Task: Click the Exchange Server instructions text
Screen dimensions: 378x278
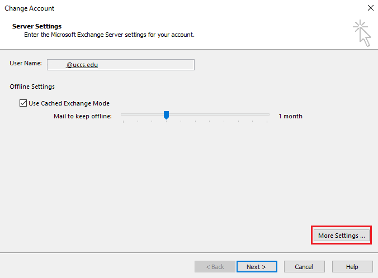Action: pyautogui.click(x=109, y=35)
